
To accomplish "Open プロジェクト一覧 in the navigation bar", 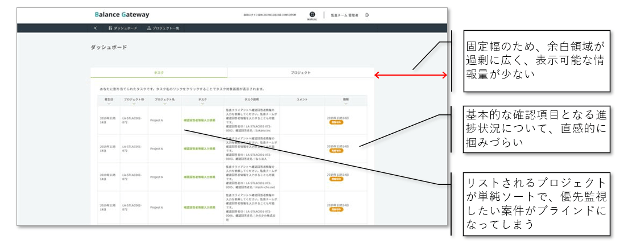I will [x=163, y=28].
